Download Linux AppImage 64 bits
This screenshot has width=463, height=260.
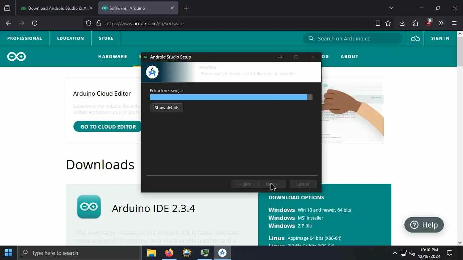pyautogui.click(x=305, y=238)
